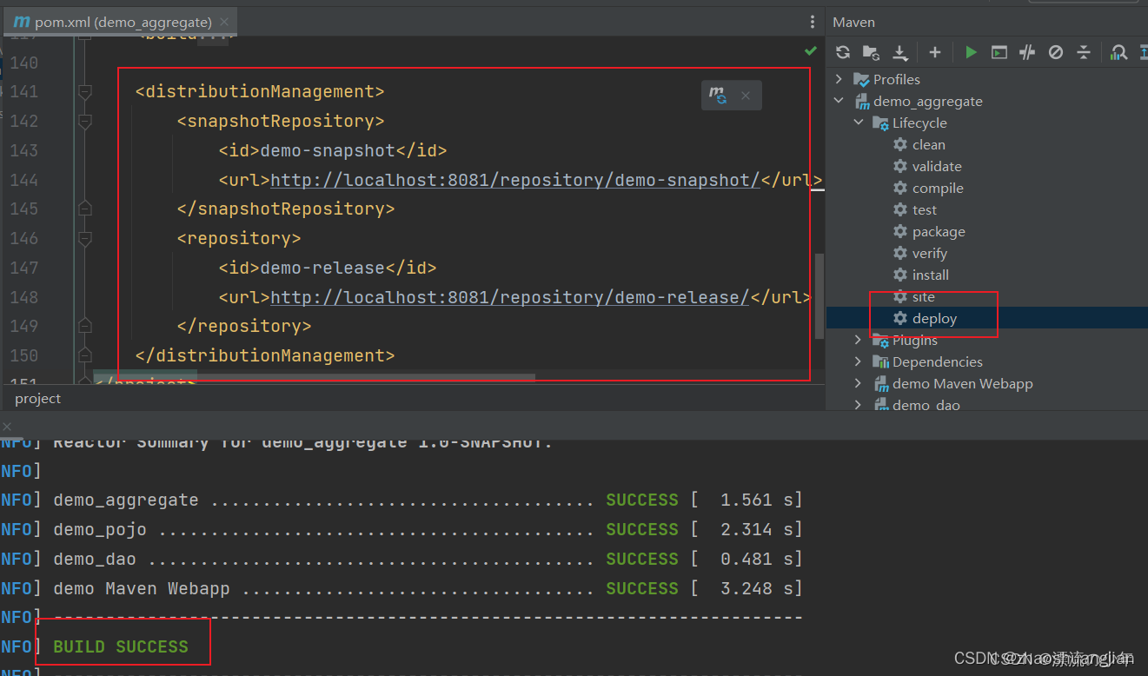1148x676 pixels.
Task: Select the verify lifecycle goal
Action: [x=930, y=253]
